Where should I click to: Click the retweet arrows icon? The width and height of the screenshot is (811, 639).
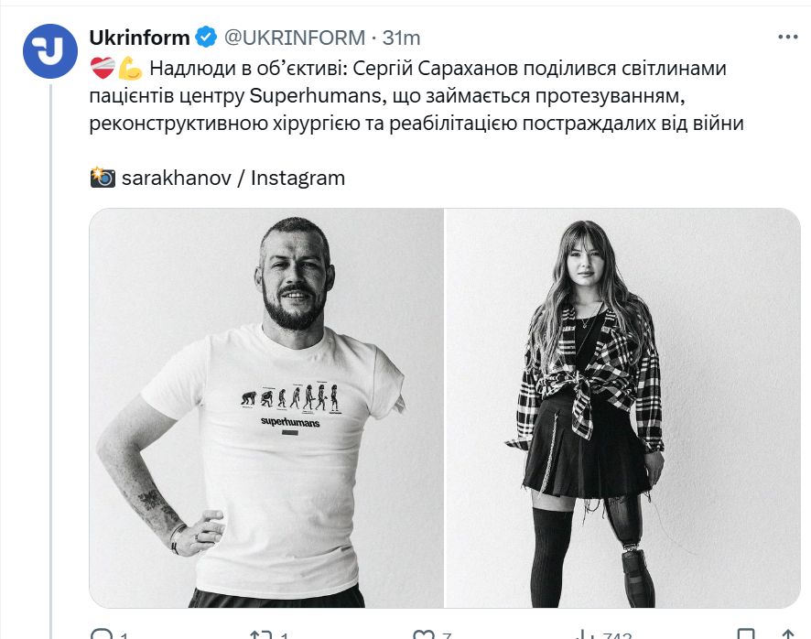[x=261, y=634]
